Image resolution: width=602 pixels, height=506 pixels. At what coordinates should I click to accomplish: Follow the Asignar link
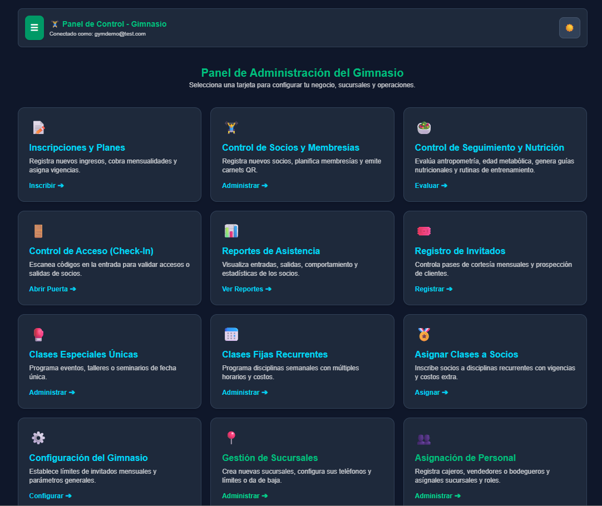click(x=432, y=393)
